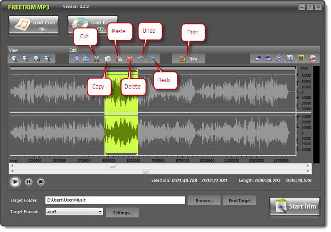331x232 pixels.
Task: Apply the fade-in effect icon
Action: coord(258,58)
